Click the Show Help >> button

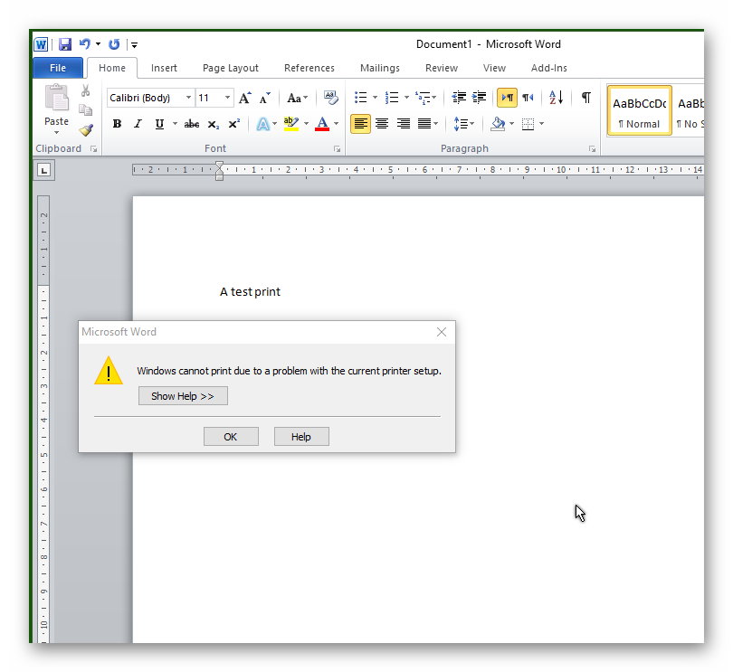click(x=183, y=396)
